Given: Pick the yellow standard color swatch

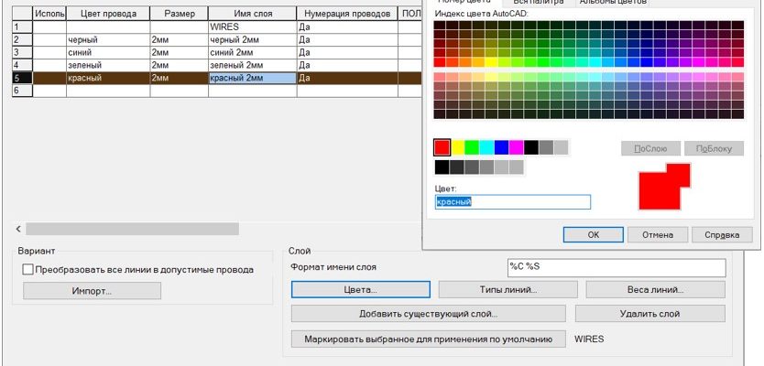Looking at the screenshot, I should 457,147.
